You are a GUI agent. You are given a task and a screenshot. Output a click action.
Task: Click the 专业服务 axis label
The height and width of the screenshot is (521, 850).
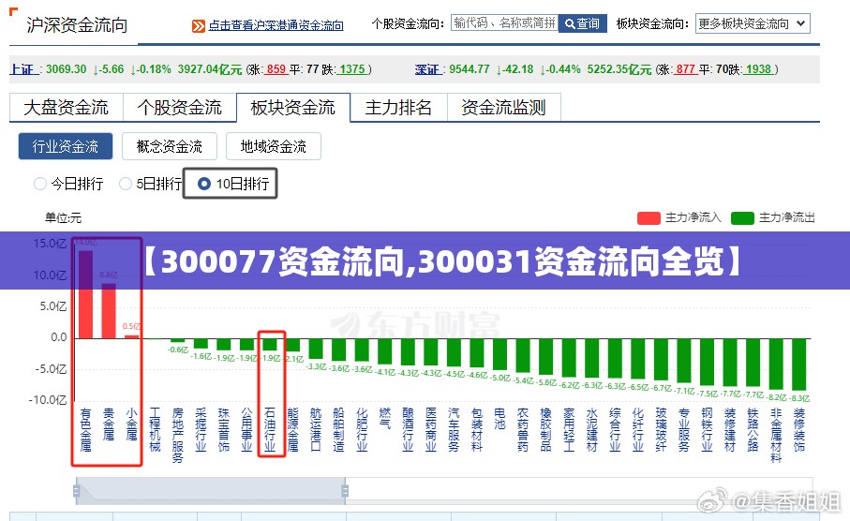pyautogui.click(x=684, y=430)
